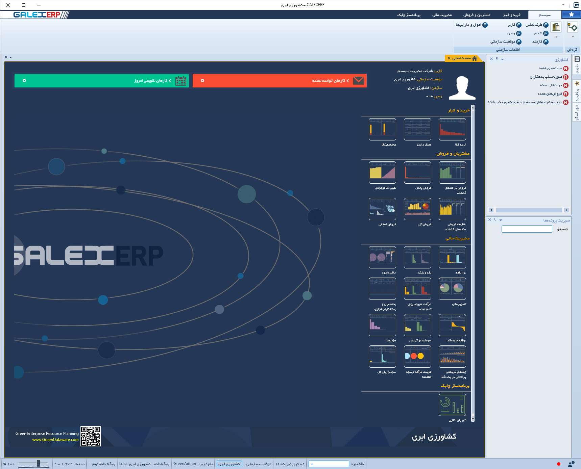This screenshot has width=581, height=469.
Task: Open the موقعیت سازمانی form
Action: pos(506,42)
